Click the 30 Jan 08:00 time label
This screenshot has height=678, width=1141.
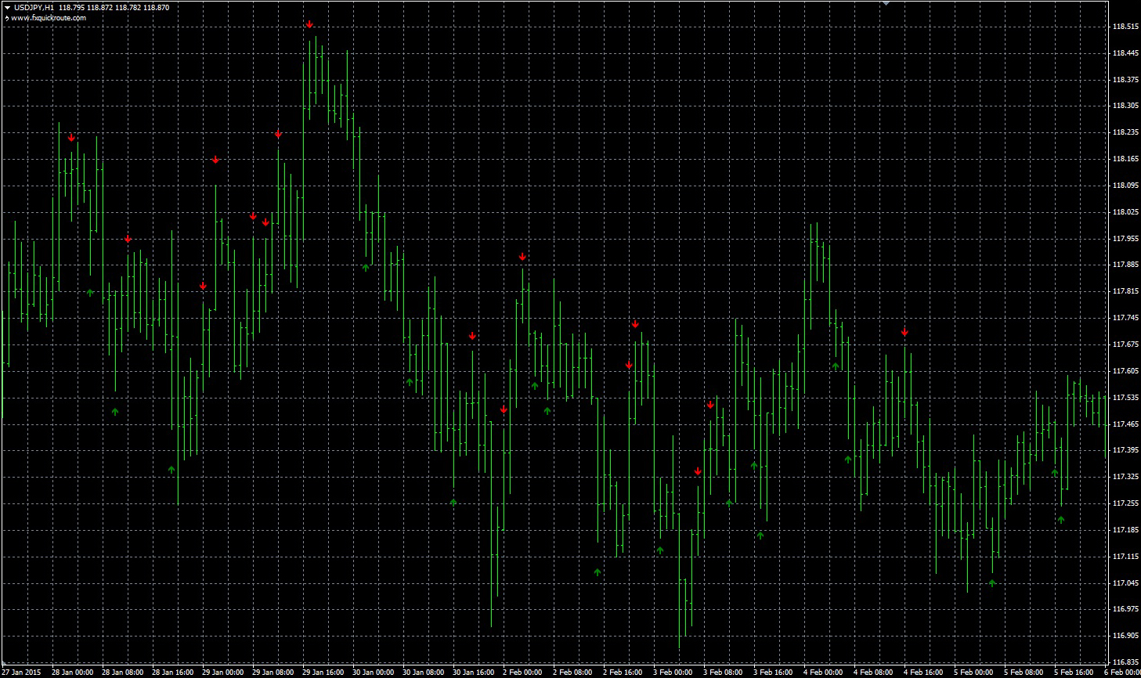(424, 672)
